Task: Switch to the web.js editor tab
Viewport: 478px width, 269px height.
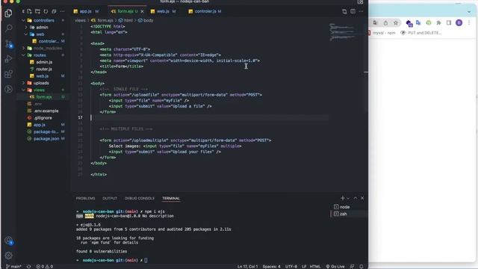Action: pos(163,11)
